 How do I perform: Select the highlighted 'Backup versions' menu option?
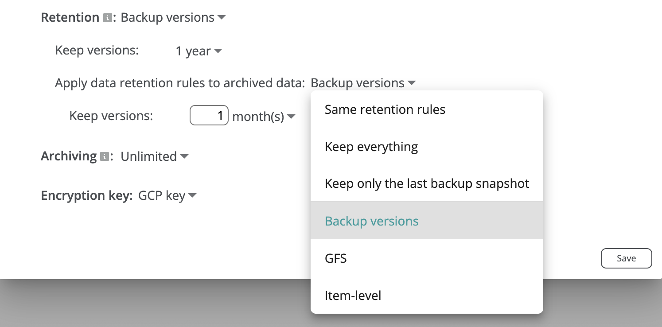pyautogui.click(x=371, y=221)
